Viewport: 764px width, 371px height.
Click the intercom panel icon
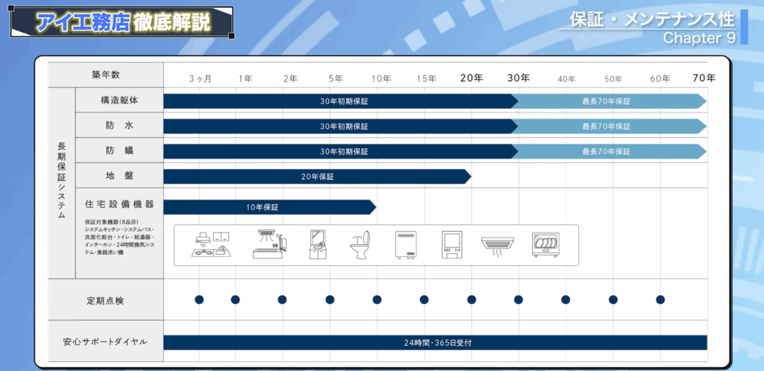(452, 245)
